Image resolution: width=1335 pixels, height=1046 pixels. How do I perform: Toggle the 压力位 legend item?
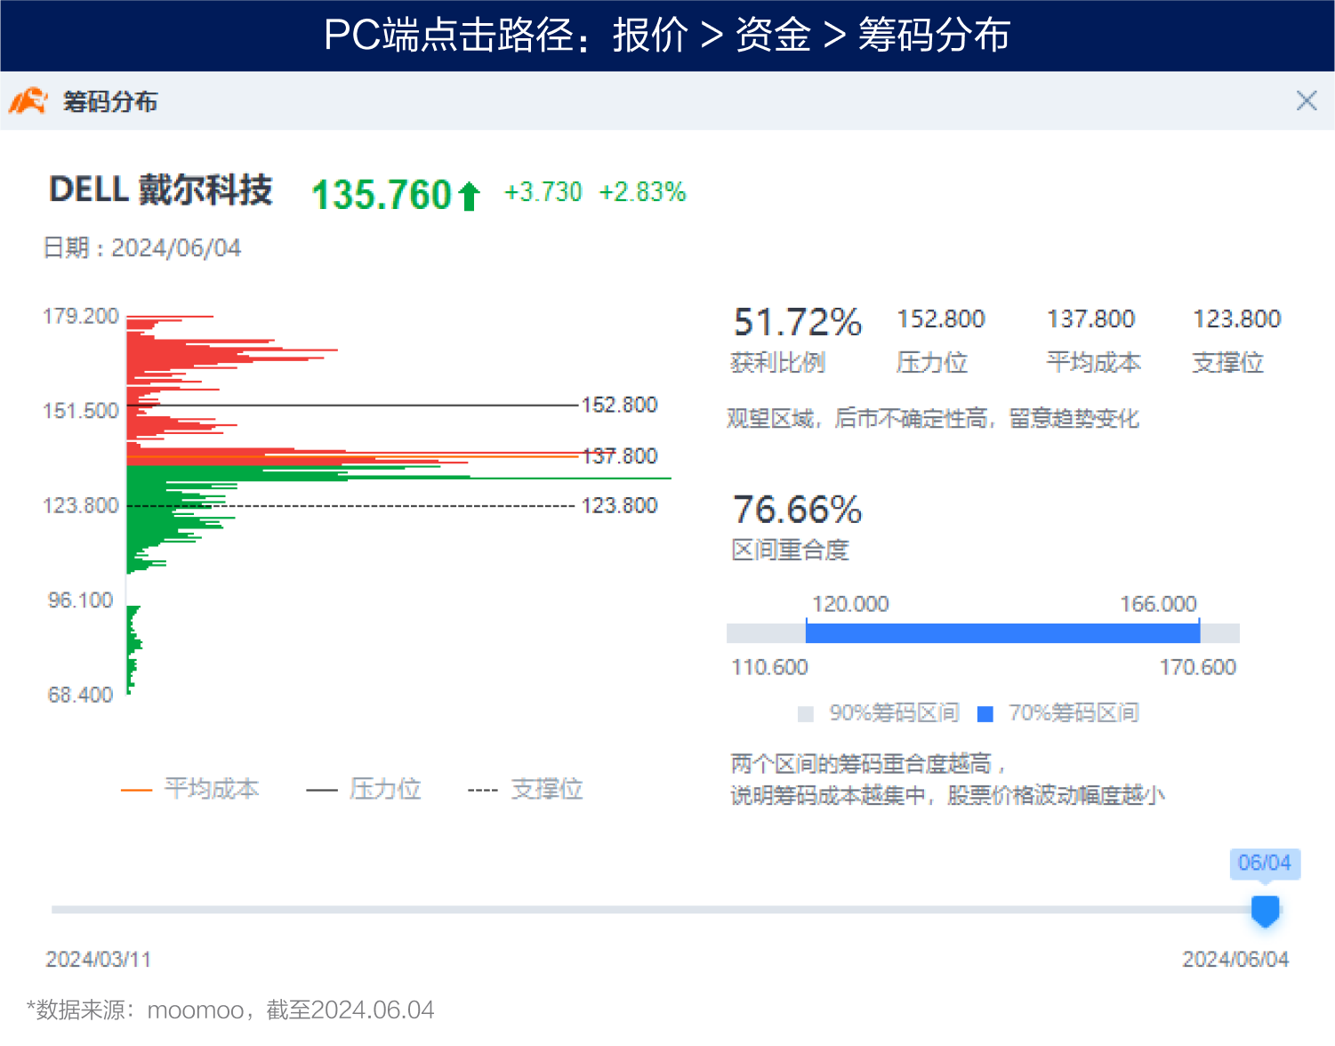point(385,789)
